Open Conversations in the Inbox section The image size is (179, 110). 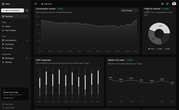[x=15, y=40]
